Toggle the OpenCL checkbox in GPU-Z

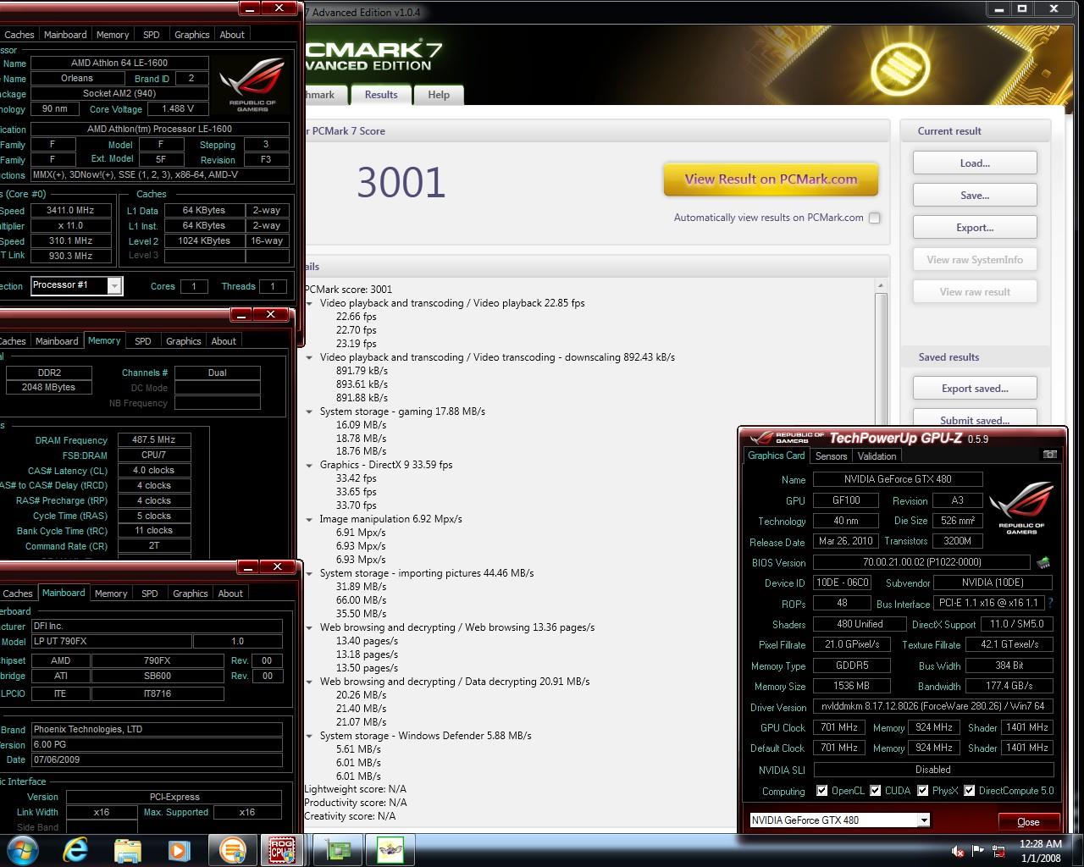coord(821,791)
